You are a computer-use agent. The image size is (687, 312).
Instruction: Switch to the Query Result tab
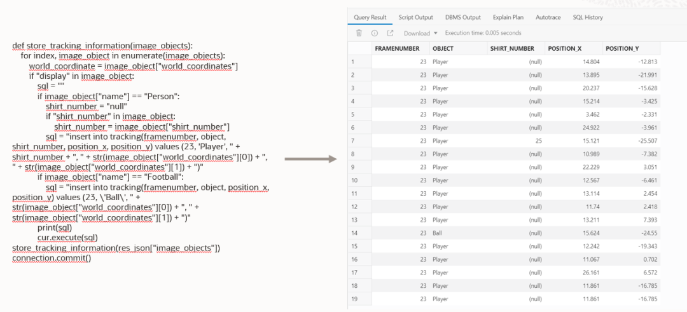coord(370,17)
